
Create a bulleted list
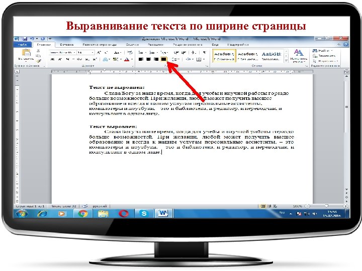tap(141, 53)
